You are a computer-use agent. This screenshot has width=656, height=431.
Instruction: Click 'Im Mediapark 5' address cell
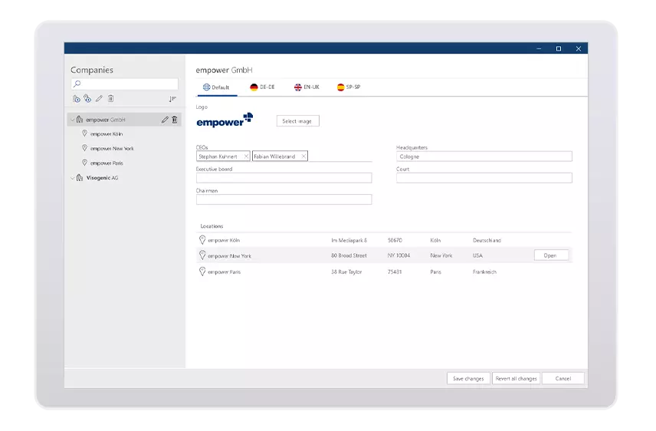[349, 240]
